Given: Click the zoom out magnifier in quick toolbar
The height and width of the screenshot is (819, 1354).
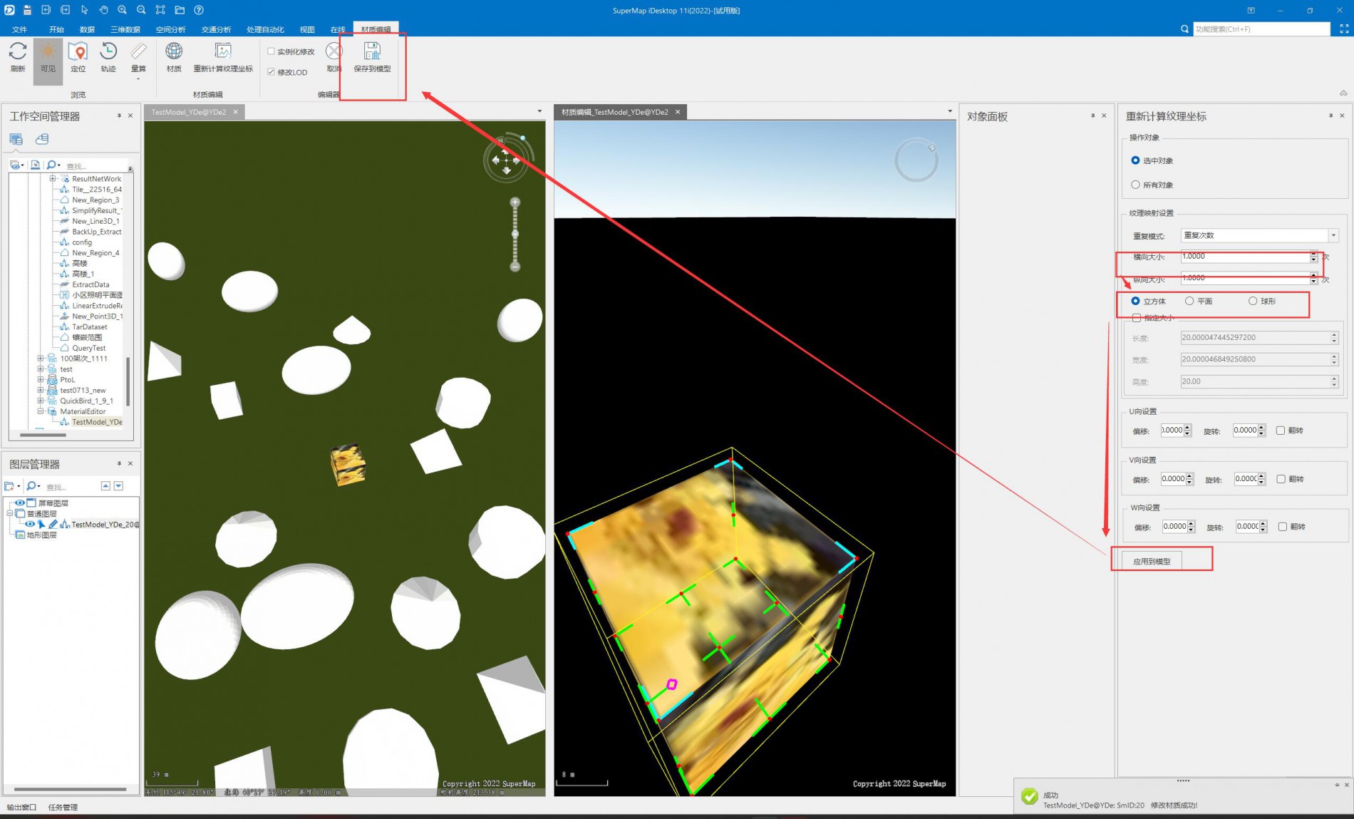Looking at the screenshot, I should [141, 10].
